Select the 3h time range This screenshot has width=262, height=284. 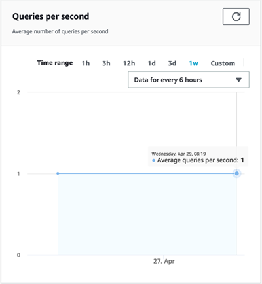point(106,63)
